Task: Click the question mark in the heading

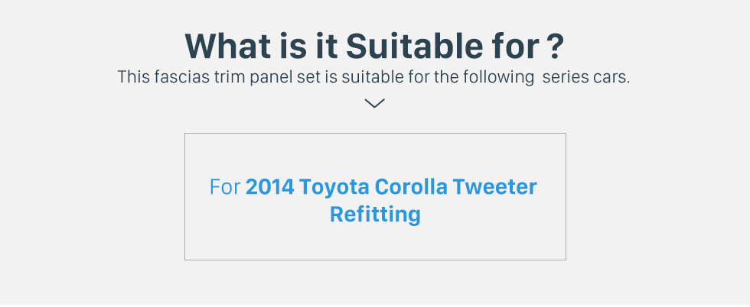Action: (554, 47)
